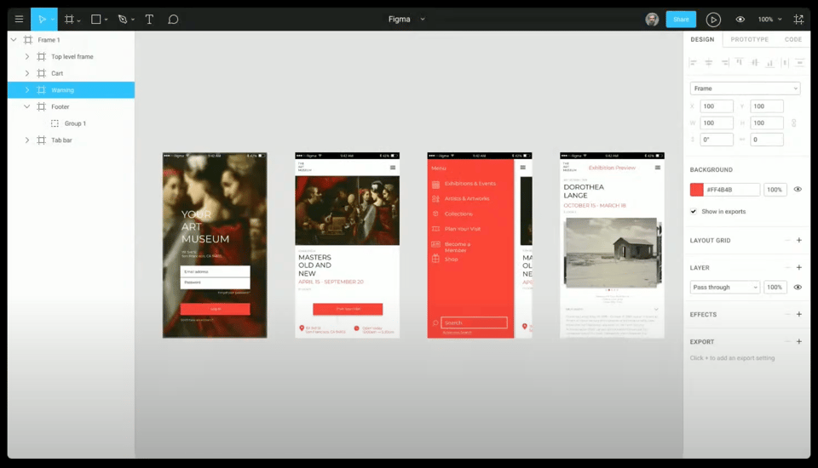The height and width of the screenshot is (468, 818).
Task: Toggle constrain proportions link icon
Action: [x=793, y=123]
